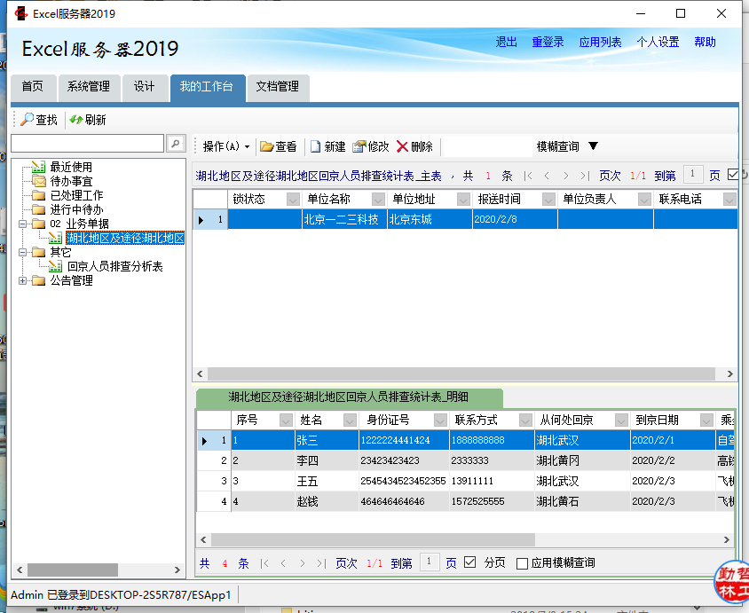Click the 查看 folder icon
Image resolution: width=749 pixels, height=613 pixels.
click(x=266, y=146)
